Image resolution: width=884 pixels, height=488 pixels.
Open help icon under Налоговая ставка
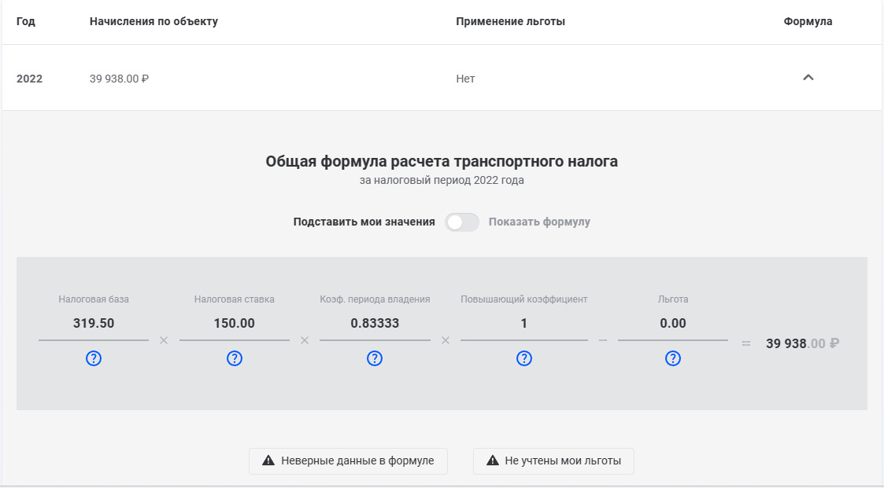235,358
